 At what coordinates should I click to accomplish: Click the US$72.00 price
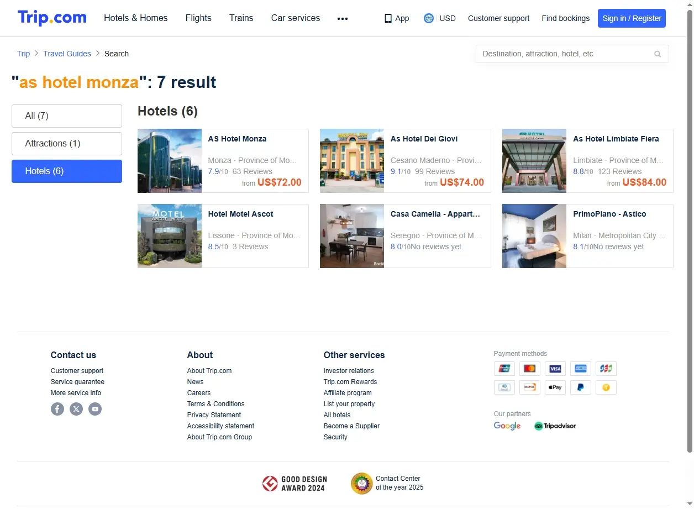click(x=280, y=182)
